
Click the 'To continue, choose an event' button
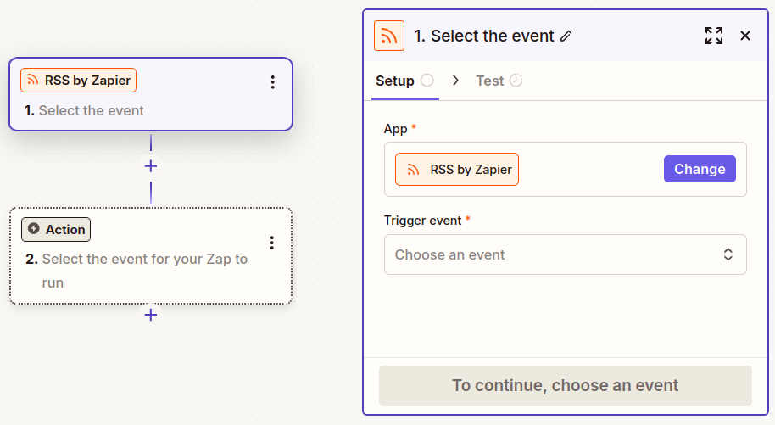(565, 385)
